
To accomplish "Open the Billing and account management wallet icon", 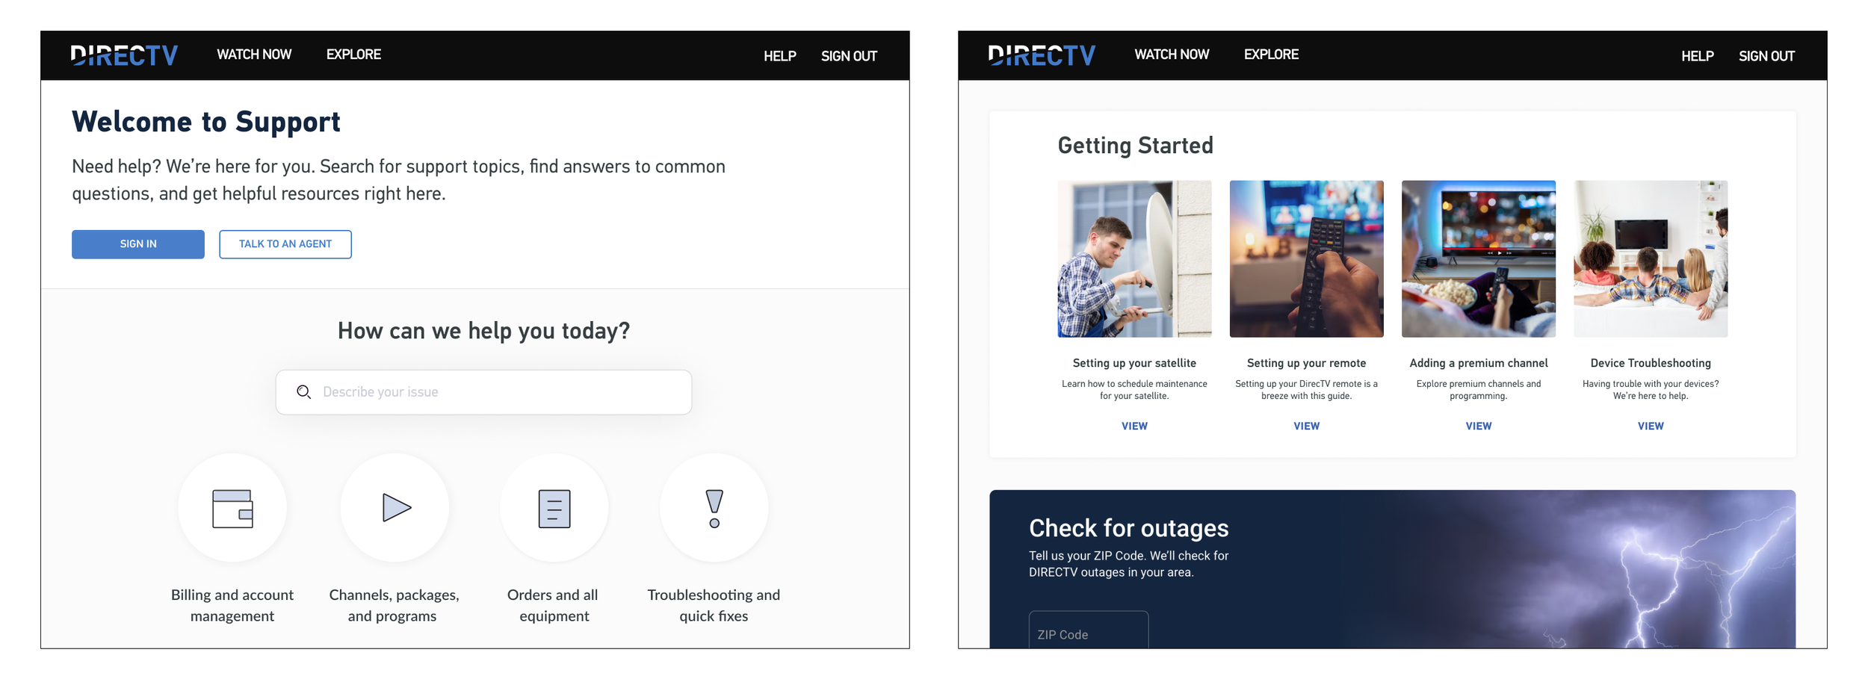I will pyautogui.click(x=232, y=508).
